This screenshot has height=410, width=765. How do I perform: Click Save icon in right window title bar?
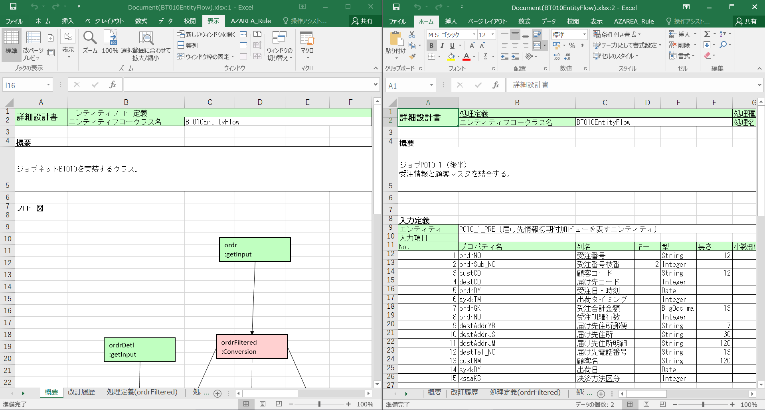point(396,7)
